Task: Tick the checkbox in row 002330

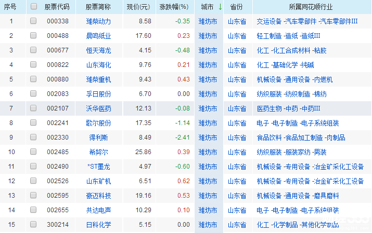Action: pyautogui.click(x=33, y=137)
